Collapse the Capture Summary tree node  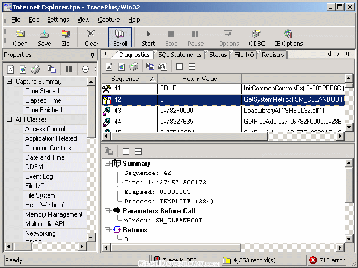(9, 82)
